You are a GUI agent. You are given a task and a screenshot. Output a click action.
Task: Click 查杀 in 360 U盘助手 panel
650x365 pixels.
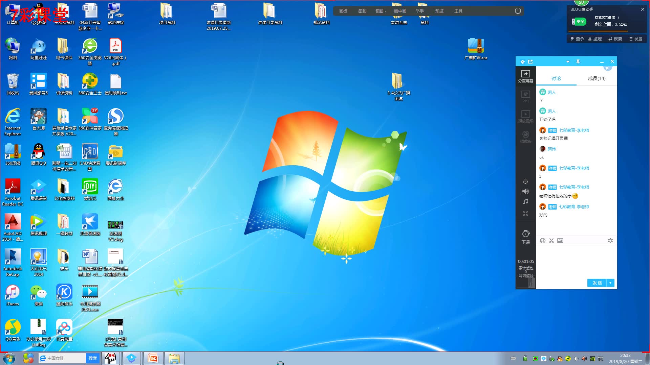pyautogui.click(x=577, y=39)
